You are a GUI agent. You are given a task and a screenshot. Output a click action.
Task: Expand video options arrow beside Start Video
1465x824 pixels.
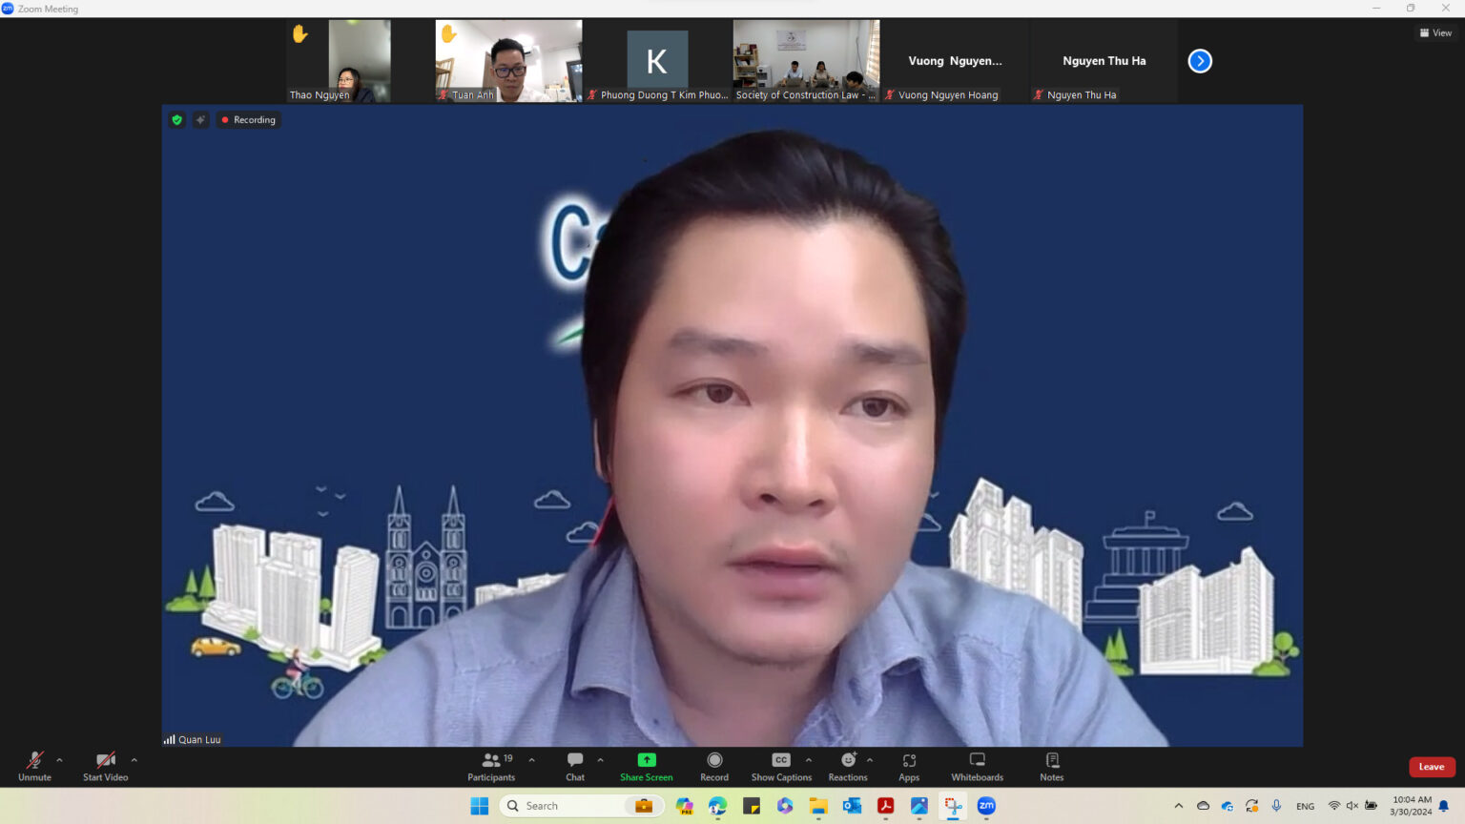coord(134,760)
